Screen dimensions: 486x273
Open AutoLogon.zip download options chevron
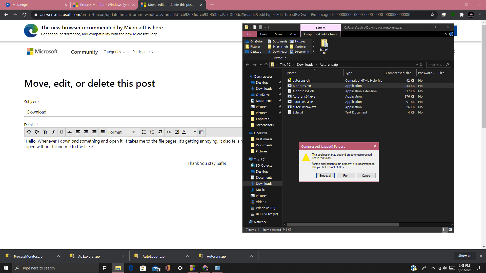pos(187,256)
